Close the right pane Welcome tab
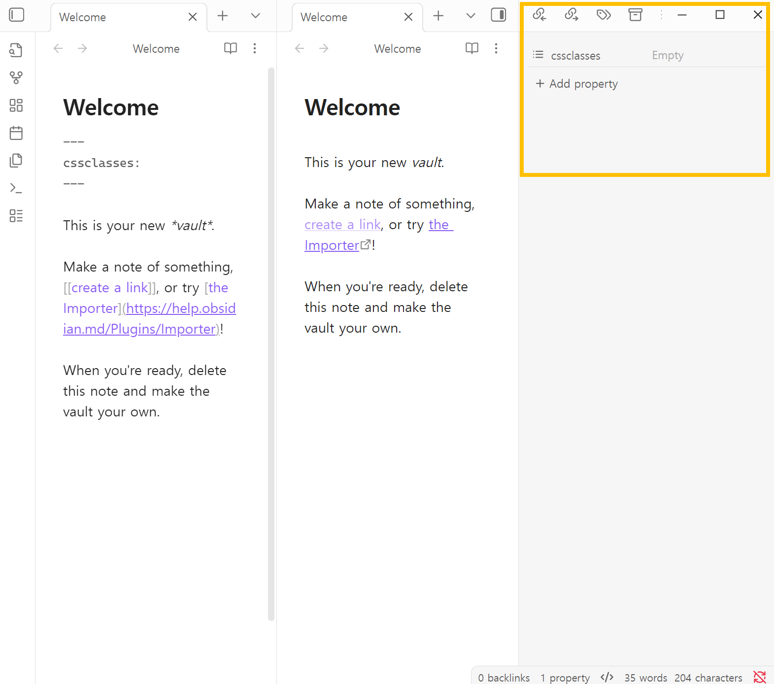The image size is (774, 684). click(x=408, y=17)
